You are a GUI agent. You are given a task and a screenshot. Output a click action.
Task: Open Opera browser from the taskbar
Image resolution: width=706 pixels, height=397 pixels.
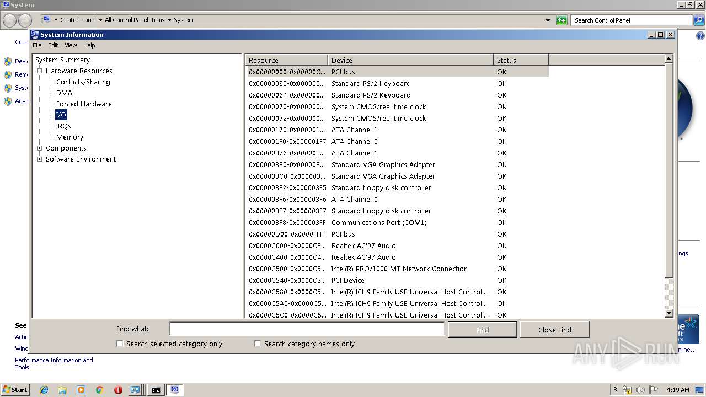[118, 390]
